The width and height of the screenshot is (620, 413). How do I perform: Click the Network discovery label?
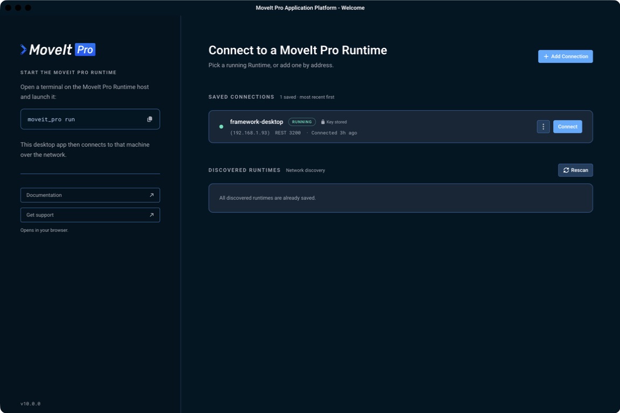[305, 170]
